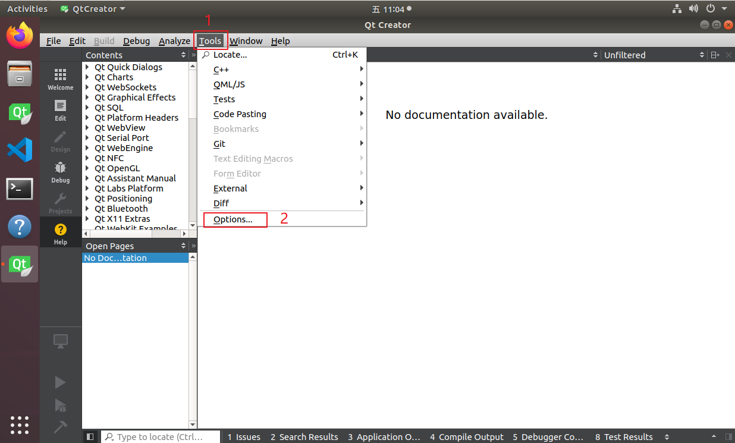This screenshot has width=735, height=443.
Task: Open Design mode
Action: [x=60, y=141]
